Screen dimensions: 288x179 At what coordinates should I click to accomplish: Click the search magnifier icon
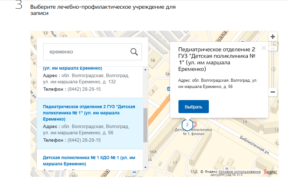point(134,52)
